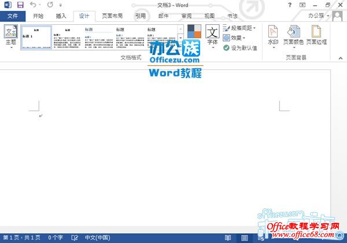The image size is (347, 243).
Task: Open the Customize Quick Access Toolbar arrow
Action: [x=61, y=5]
